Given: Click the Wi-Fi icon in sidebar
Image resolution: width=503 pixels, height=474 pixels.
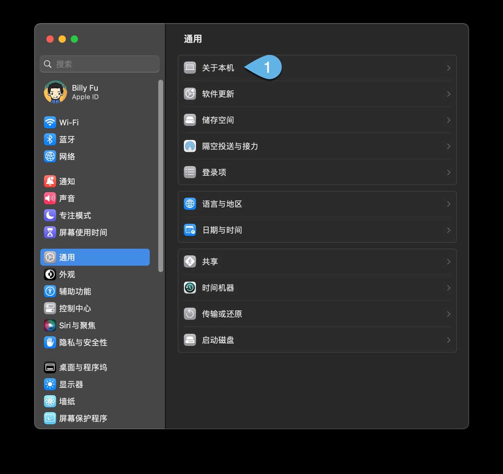Looking at the screenshot, I should click(50, 122).
